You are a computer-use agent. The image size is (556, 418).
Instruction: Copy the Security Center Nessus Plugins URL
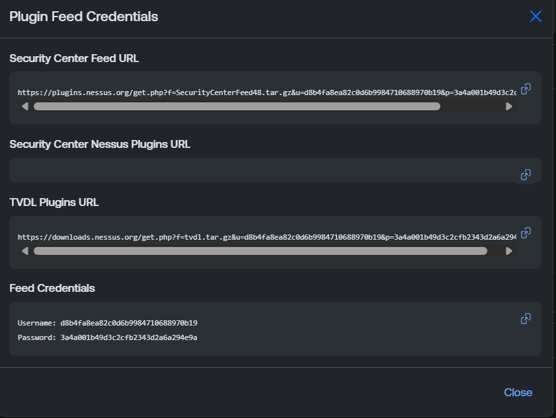pos(526,174)
